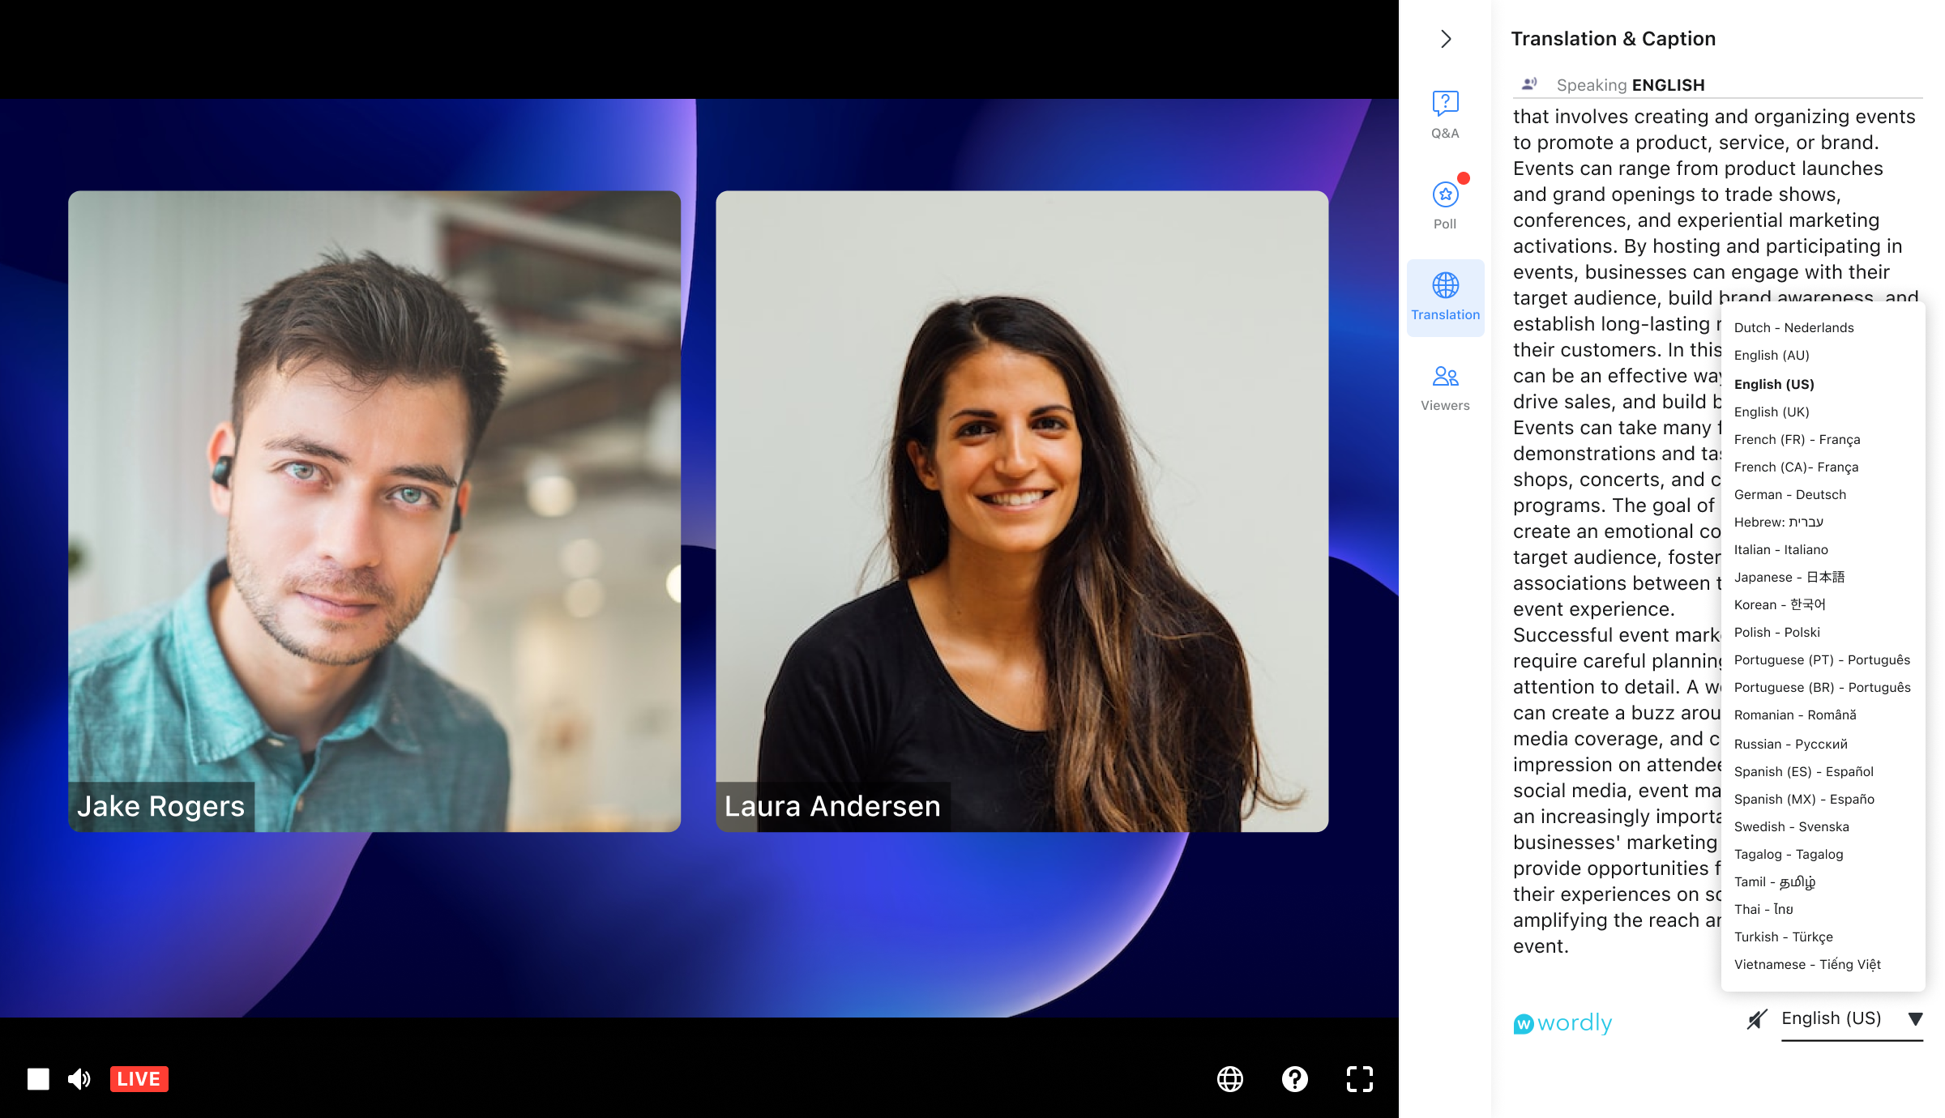The image size is (1945, 1118).
Task: Stop the live stream playback
Action: click(38, 1078)
